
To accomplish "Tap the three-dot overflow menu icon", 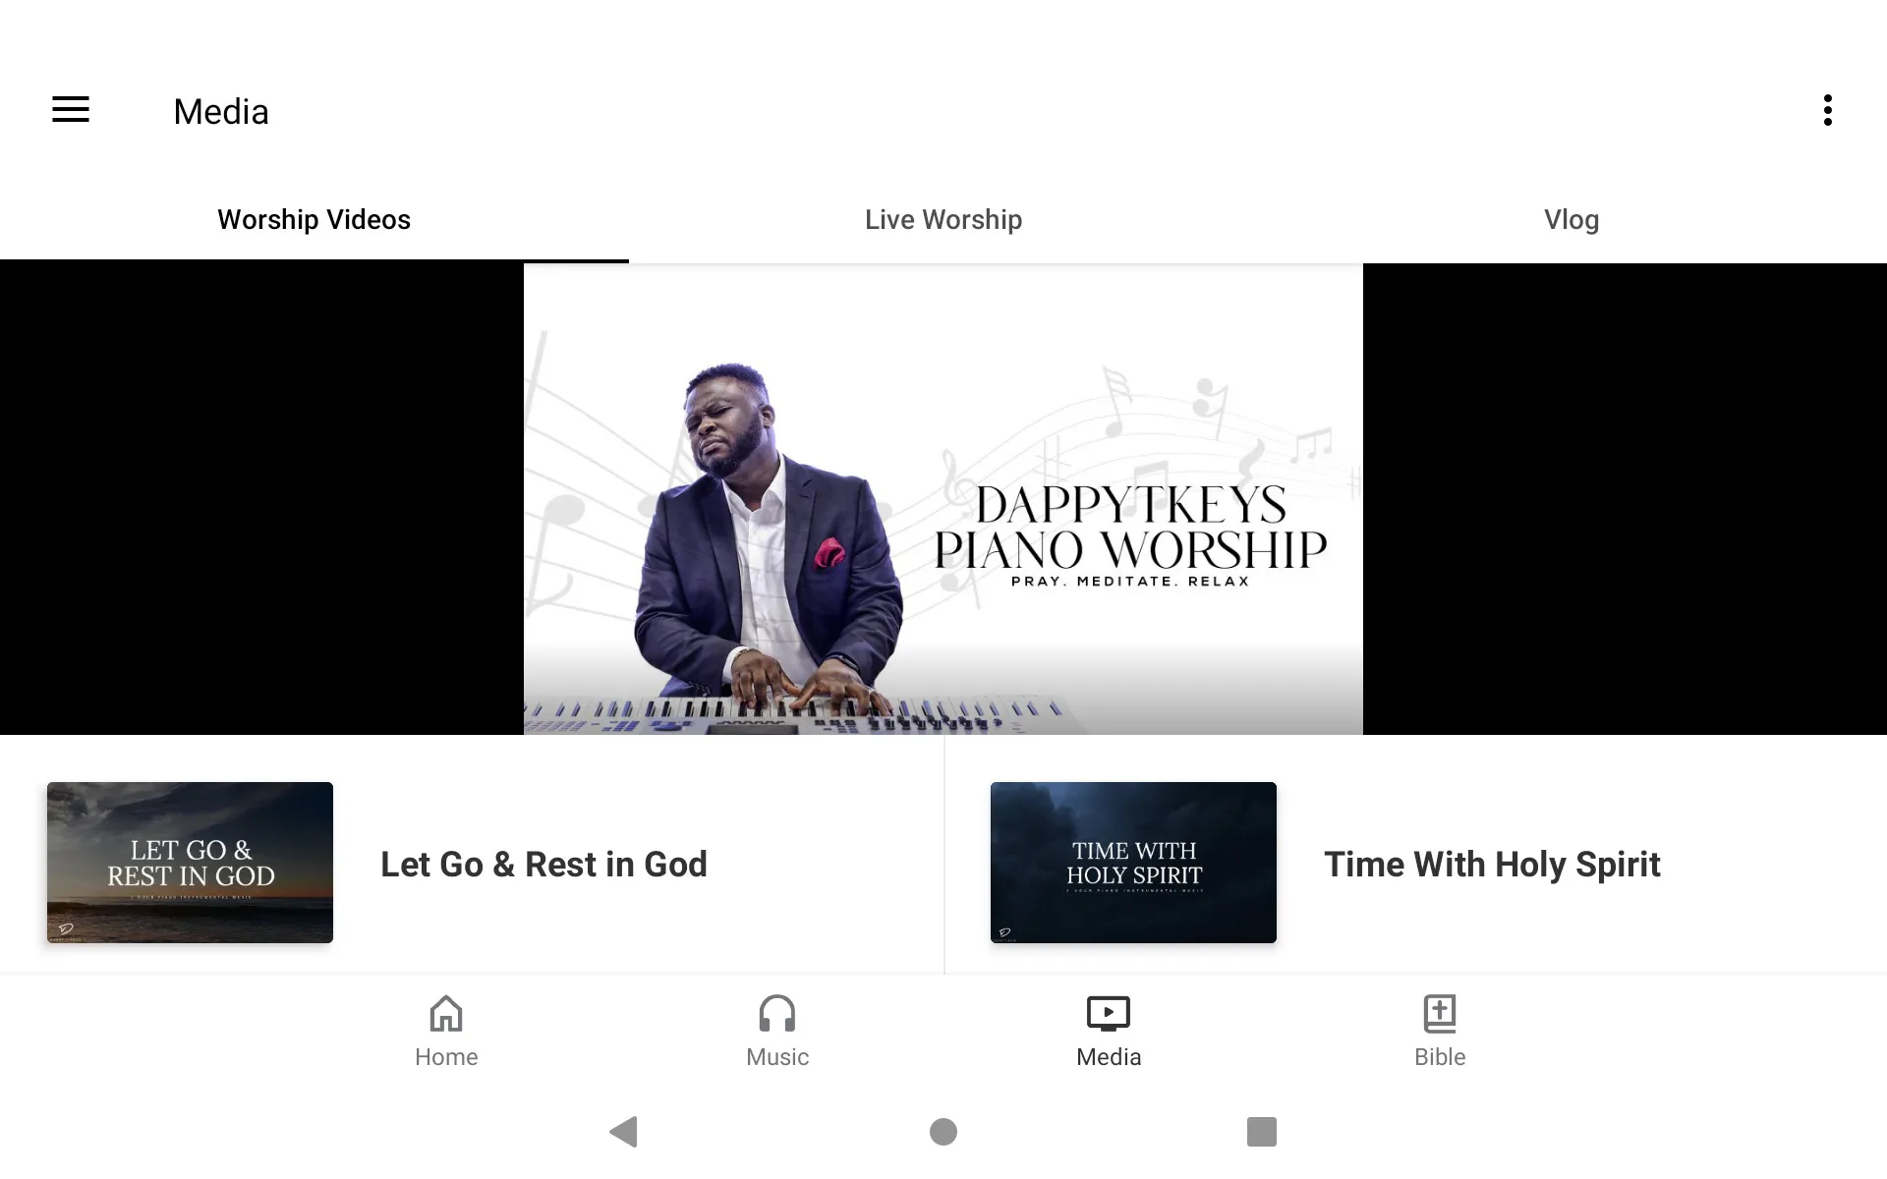I will pyautogui.click(x=1829, y=110).
